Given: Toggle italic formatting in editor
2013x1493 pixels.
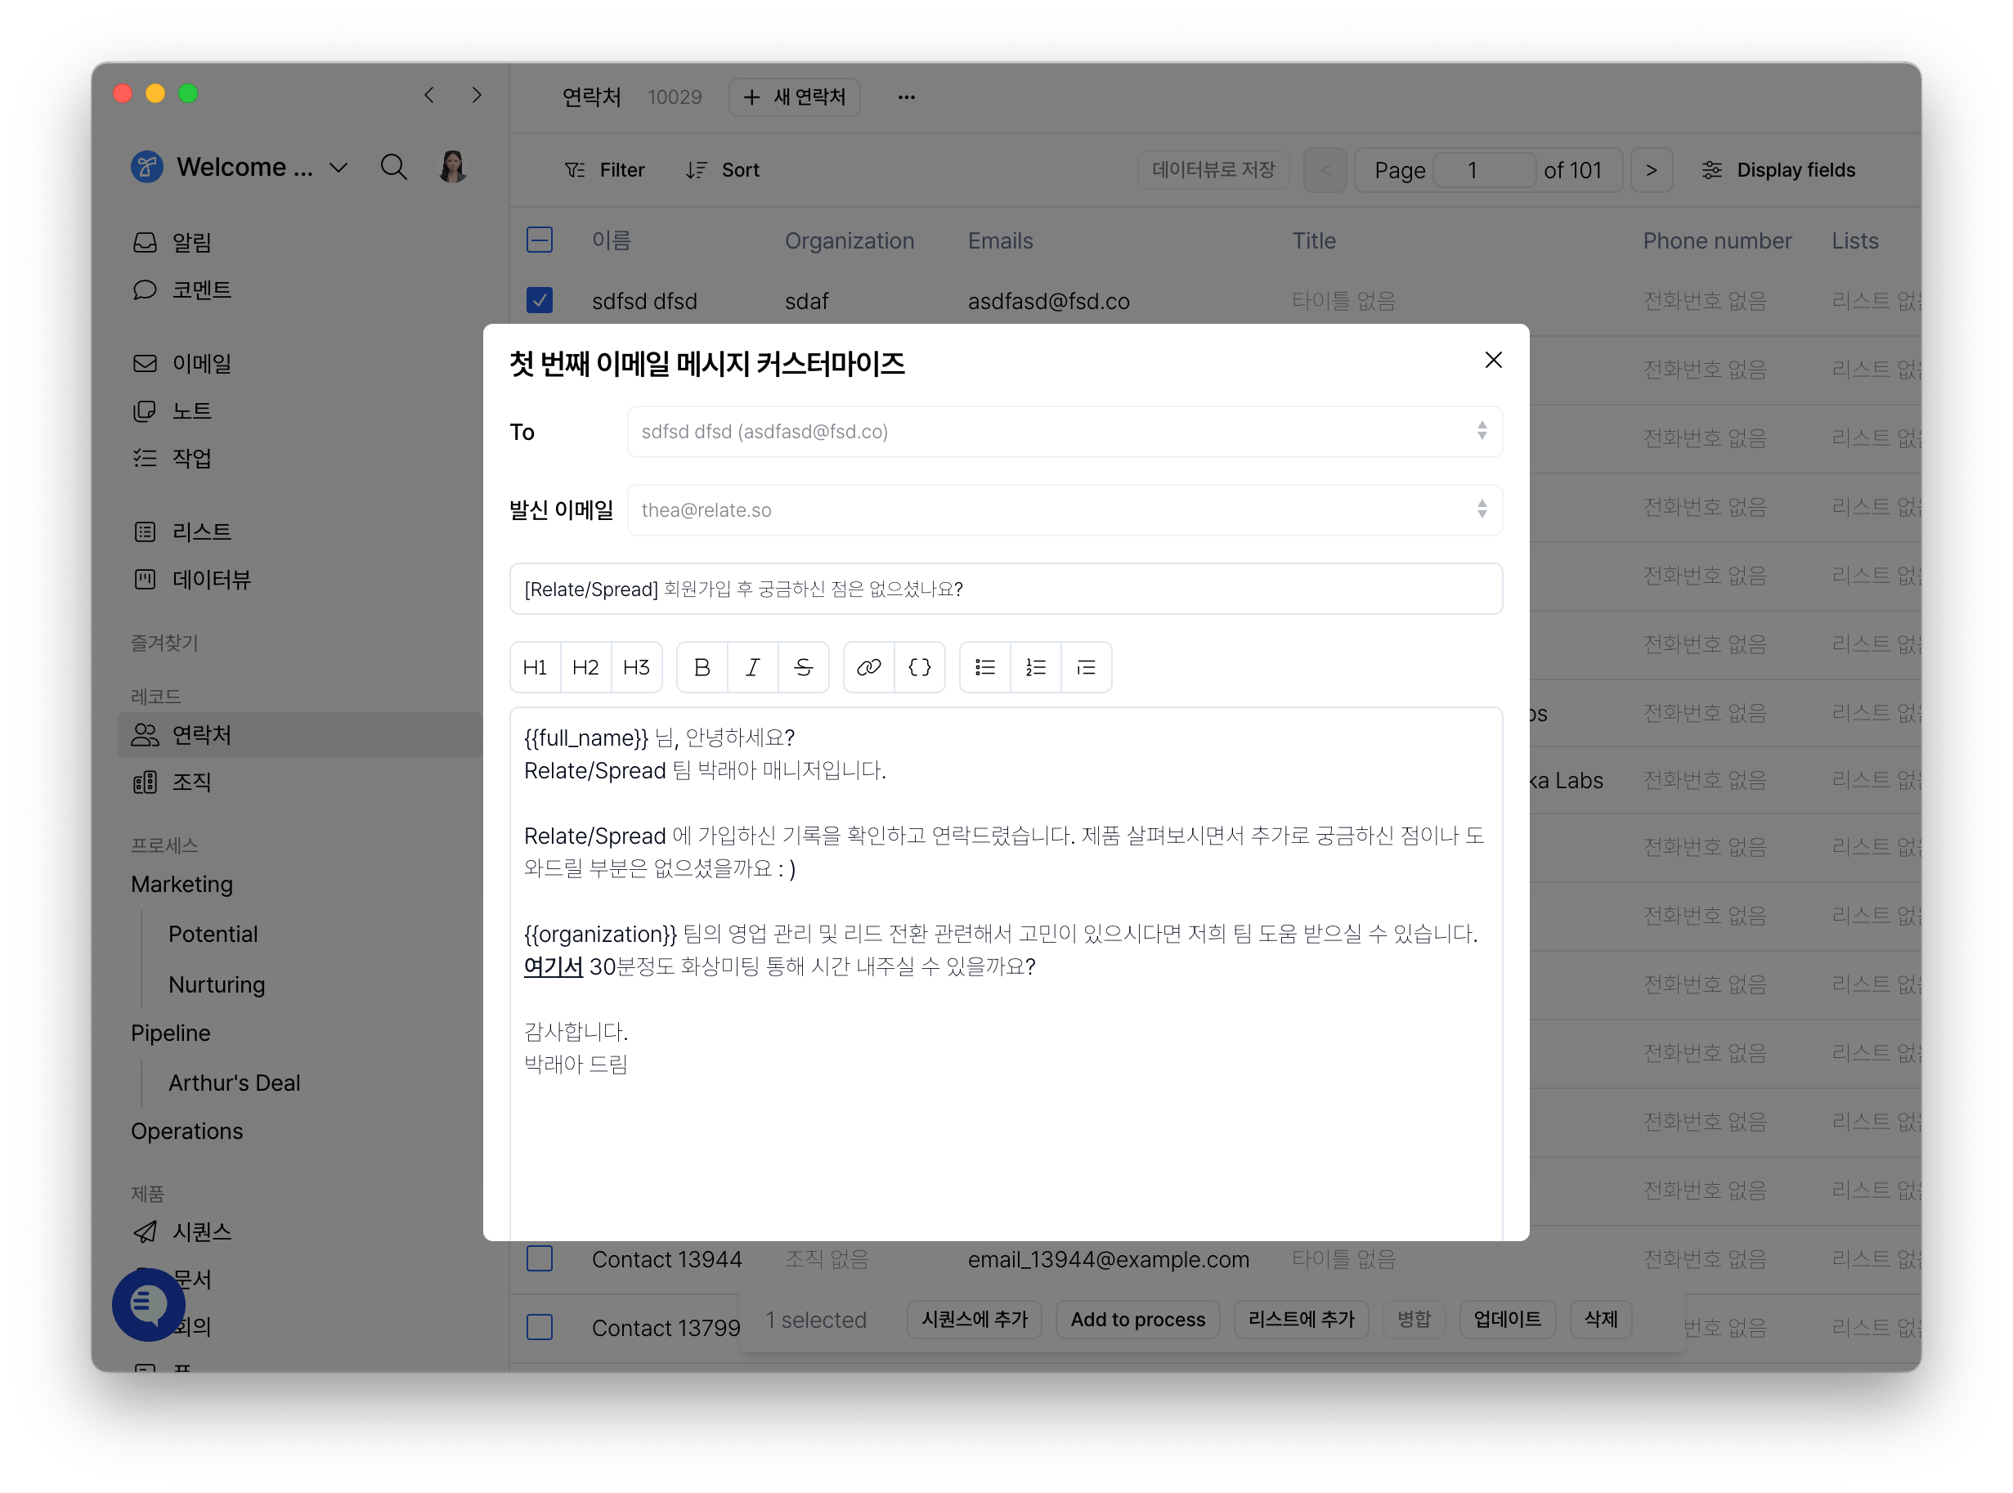Looking at the screenshot, I should point(752,667).
